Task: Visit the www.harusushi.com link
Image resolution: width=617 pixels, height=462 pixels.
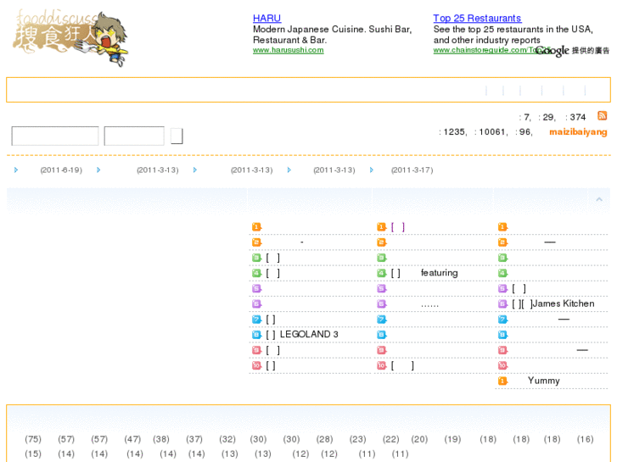Action: coord(288,50)
